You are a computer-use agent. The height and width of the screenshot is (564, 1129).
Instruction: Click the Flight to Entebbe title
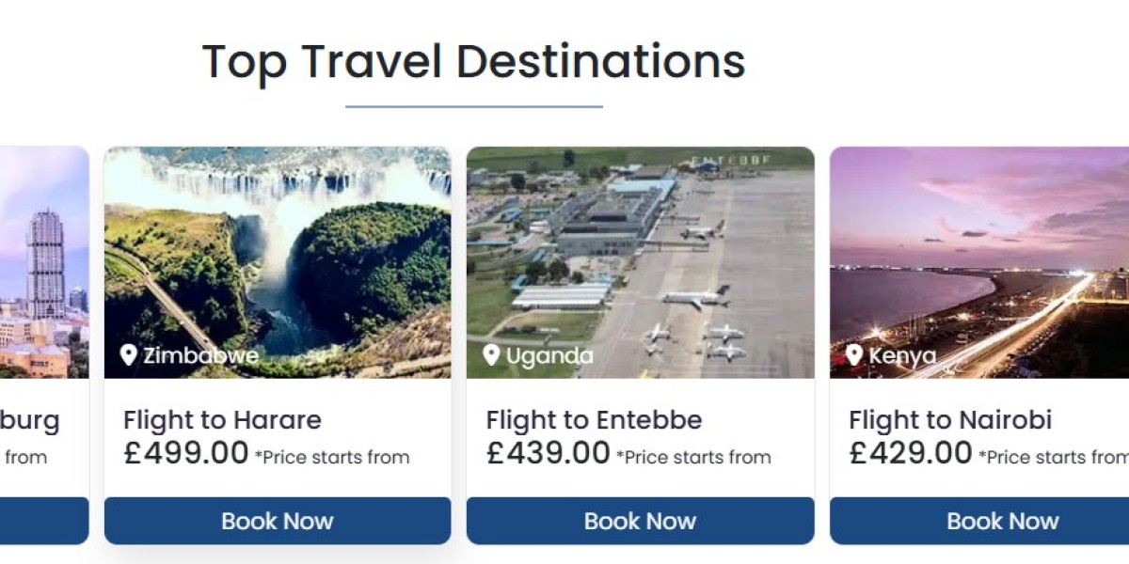594,420
